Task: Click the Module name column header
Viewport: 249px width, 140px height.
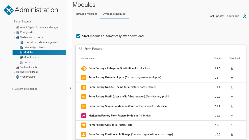Action: (88, 58)
